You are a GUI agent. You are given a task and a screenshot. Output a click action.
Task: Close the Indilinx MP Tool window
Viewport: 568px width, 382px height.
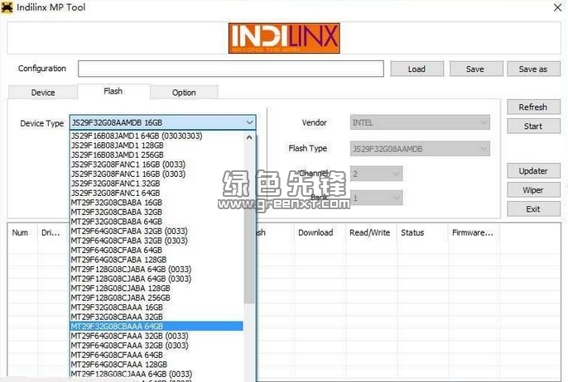pos(558,7)
